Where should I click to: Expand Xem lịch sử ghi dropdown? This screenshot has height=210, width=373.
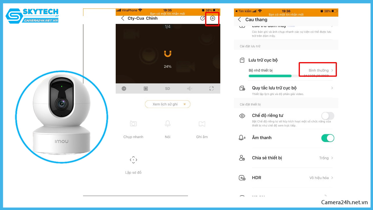168,104
